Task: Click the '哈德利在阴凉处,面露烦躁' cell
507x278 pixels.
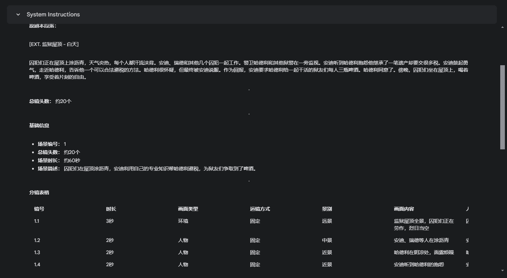Action: pos(424,252)
